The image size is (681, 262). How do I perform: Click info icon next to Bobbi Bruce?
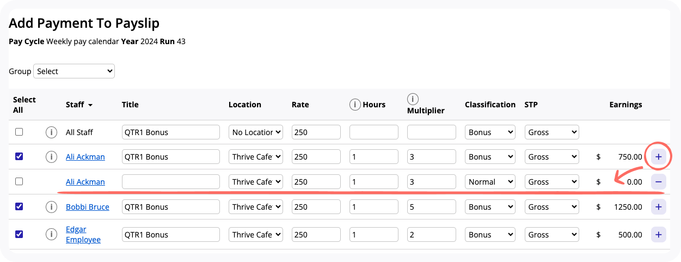(x=51, y=207)
